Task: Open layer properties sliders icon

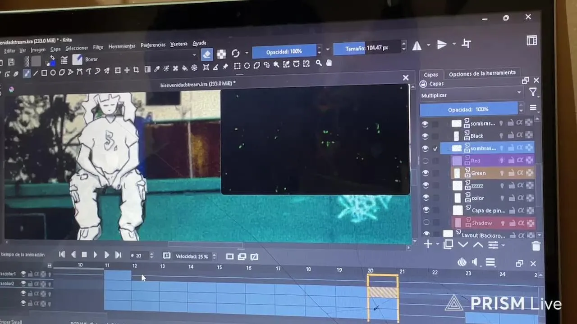Action: point(493,245)
